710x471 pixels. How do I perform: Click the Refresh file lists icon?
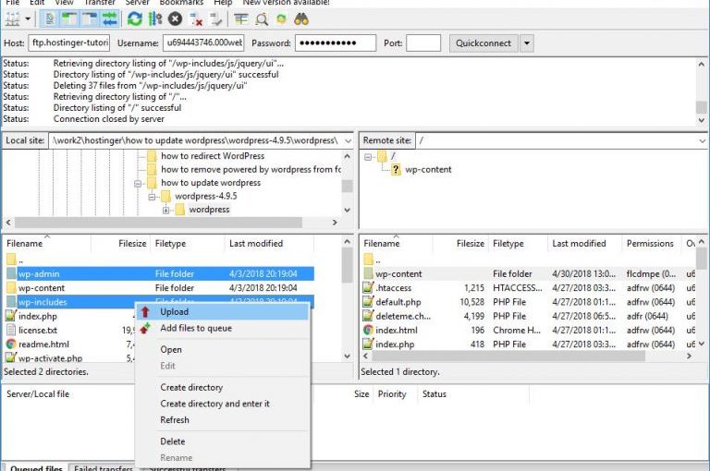pos(135,18)
